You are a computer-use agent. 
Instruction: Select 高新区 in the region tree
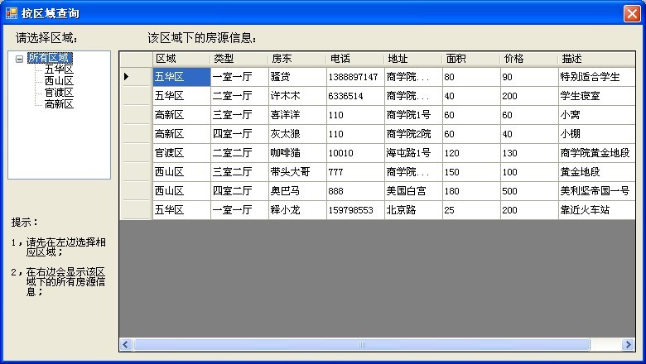tap(59, 103)
